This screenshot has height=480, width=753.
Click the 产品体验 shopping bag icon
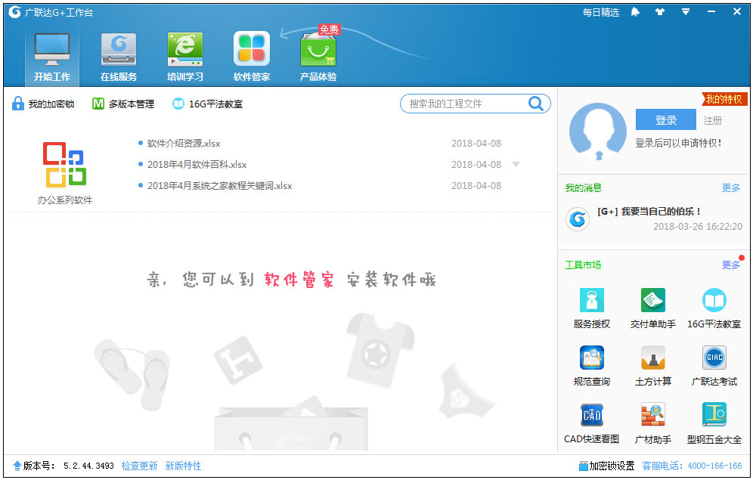coord(318,51)
